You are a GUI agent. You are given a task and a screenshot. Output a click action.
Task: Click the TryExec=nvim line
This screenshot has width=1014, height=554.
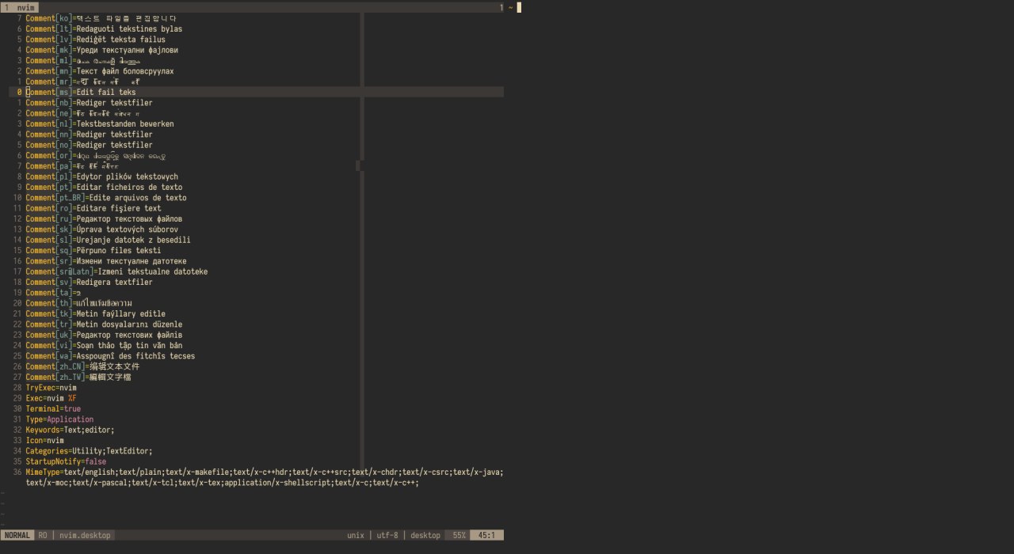click(x=51, y=388)
